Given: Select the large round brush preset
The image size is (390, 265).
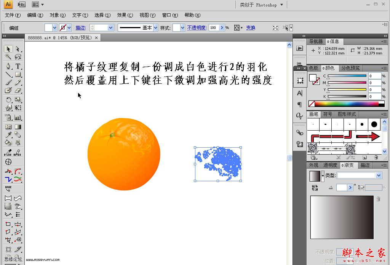Looking at the screenshot, I should tap(374, 124).
